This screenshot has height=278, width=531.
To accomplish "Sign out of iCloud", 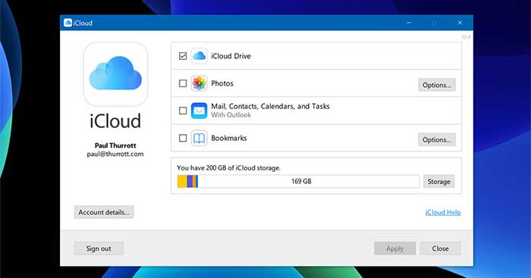I will (99, 248).
